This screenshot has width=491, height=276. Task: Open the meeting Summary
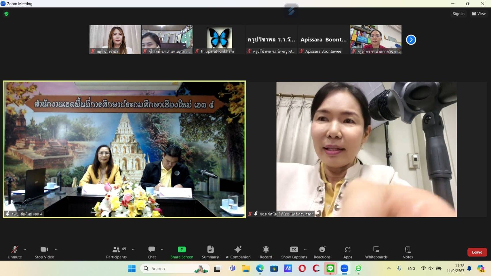tap(210, 252)
